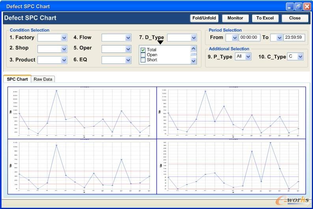
Task: Enable the Short defect type checkbox
Action: point(143,60)
